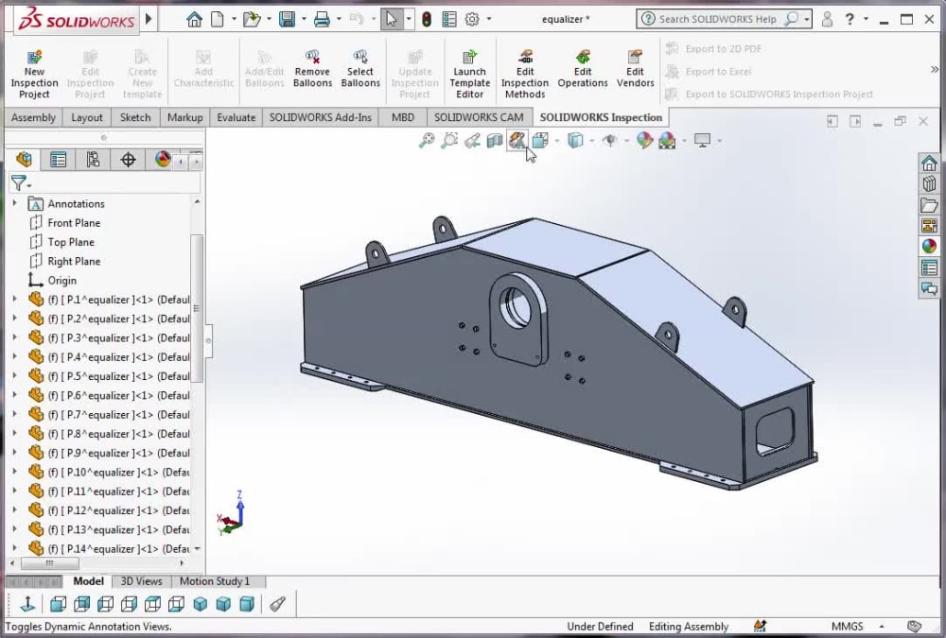Open Appearances color ball in task pane

pyautogui.click(x=929, y=246)
